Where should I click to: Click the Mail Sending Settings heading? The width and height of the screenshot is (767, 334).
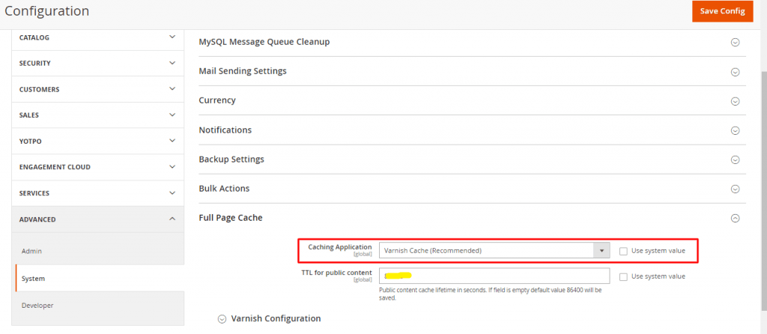(243, 71)
